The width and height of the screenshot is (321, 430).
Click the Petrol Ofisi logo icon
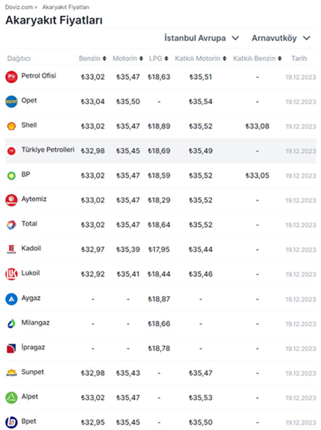[11, 77]
